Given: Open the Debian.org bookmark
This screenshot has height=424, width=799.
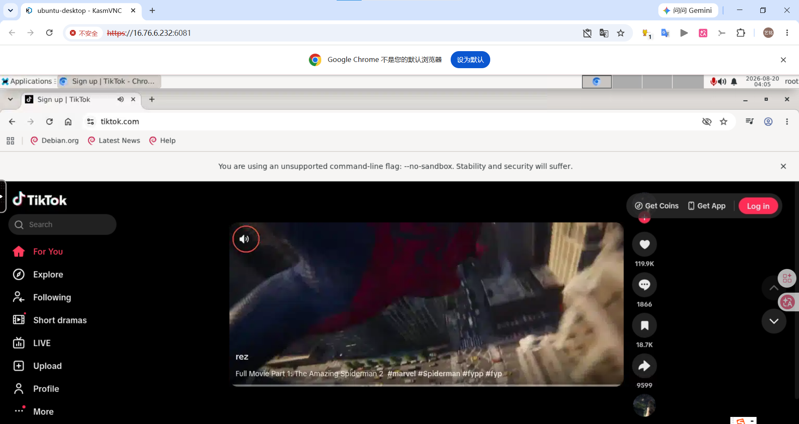Looking at the screenshot, I should 55,141.
